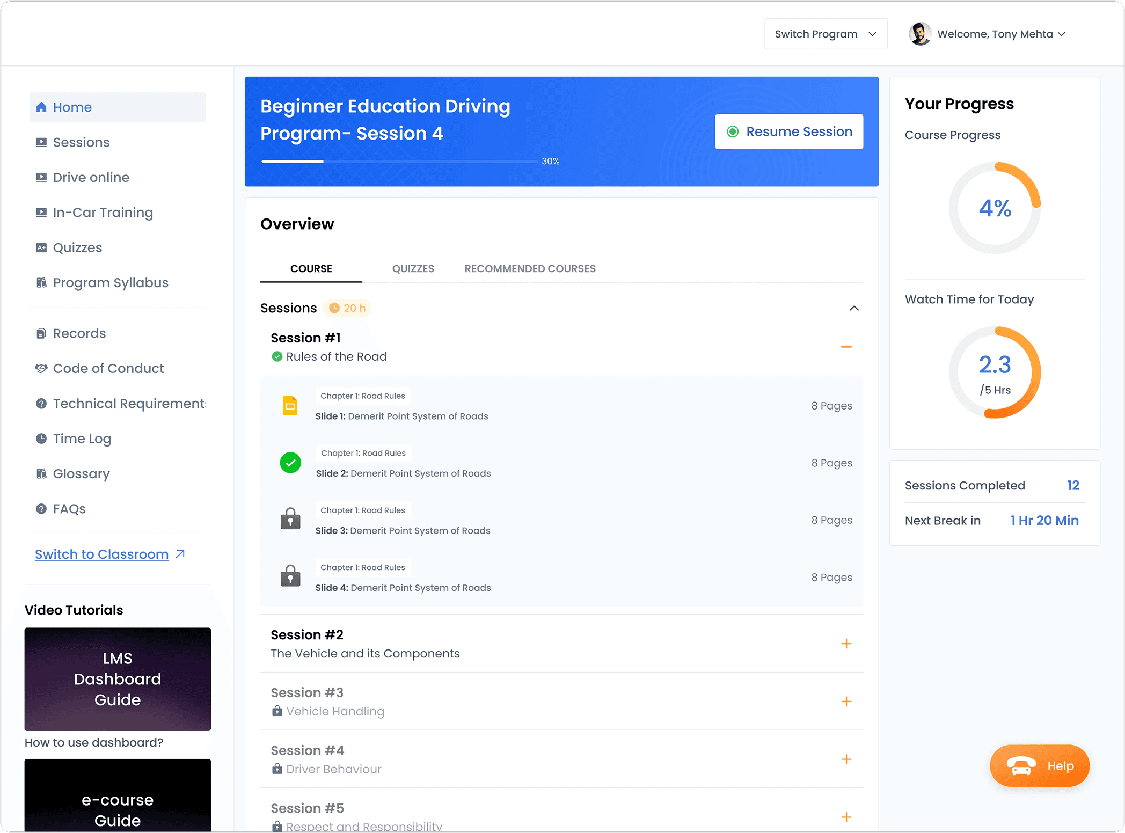Switch to the QUIZZES tab
The height and width of the screenshot is (833, 1125).
[x=413, y=268]
